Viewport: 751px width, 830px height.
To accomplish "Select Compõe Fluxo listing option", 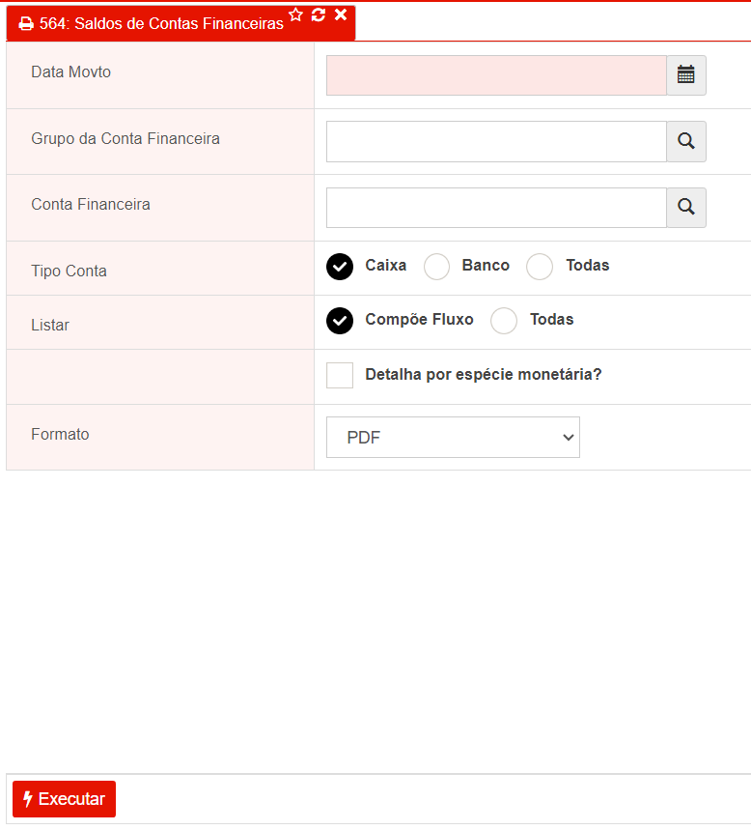I will pos(340,320).
